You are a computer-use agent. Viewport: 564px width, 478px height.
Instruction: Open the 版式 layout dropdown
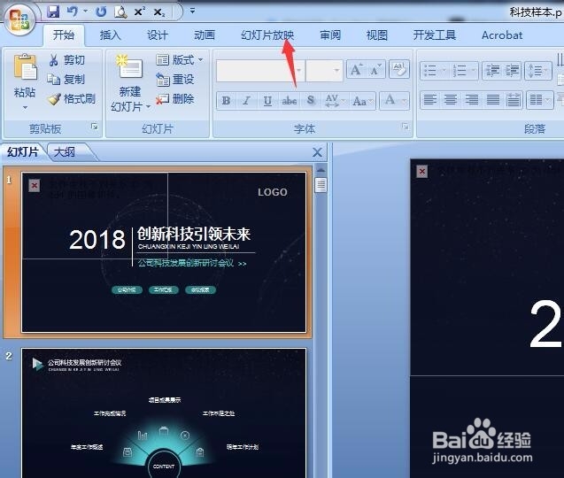(180, 59)
